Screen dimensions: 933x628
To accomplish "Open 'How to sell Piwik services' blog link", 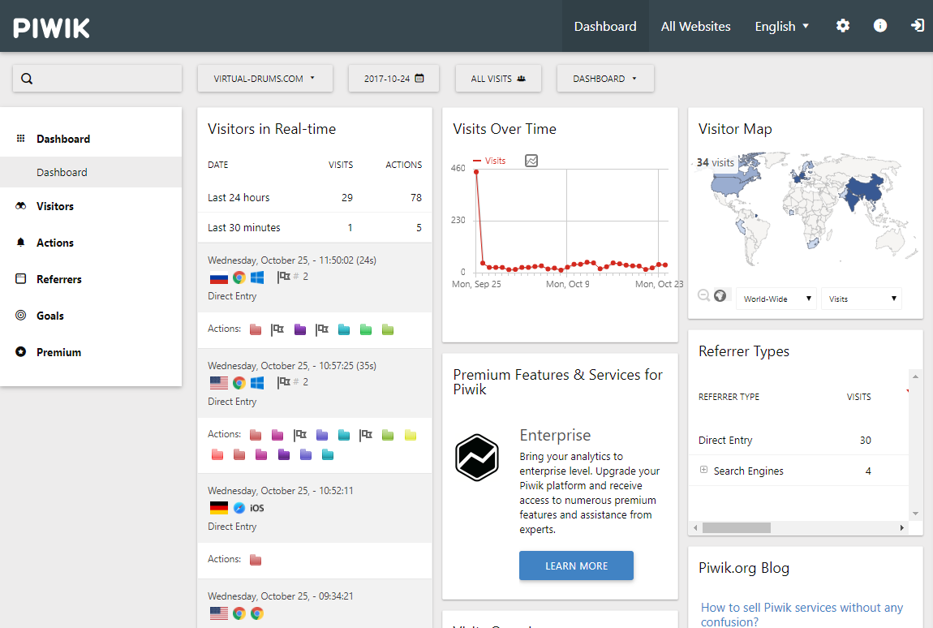I will 802,614.
